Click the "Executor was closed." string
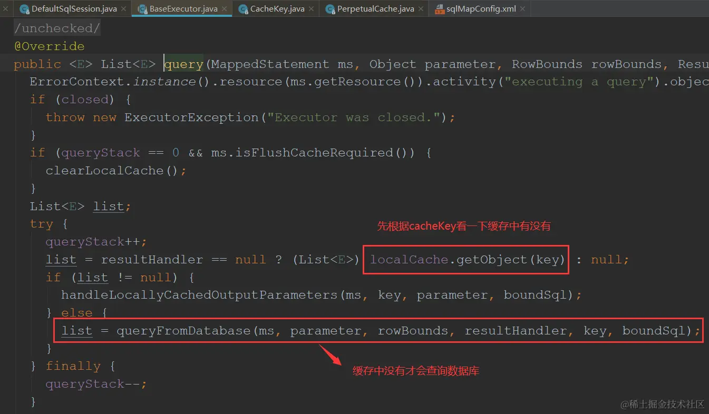 coord(353,117)
